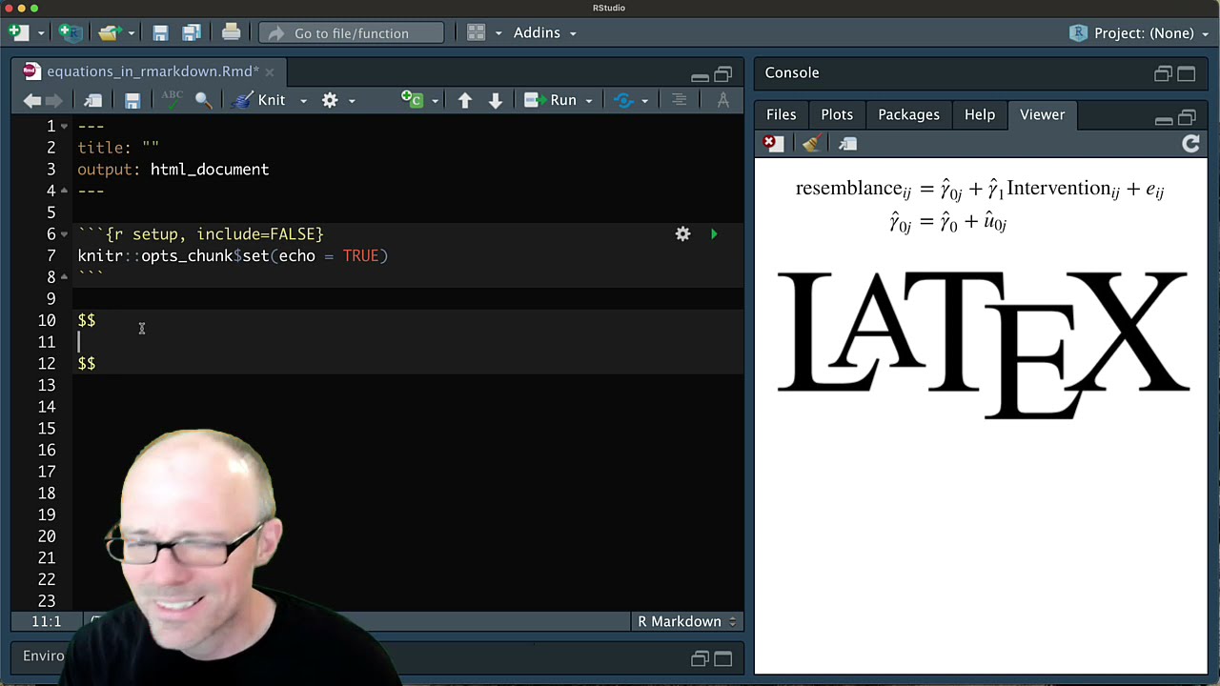Go to the next chunk arrow
The height and width of the screenshot is (686, 1220).
(x=495, y=100)
